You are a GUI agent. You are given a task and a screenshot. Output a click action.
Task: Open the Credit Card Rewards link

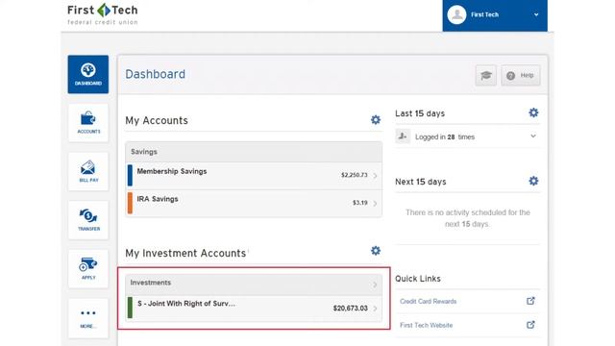pos(428,301)
